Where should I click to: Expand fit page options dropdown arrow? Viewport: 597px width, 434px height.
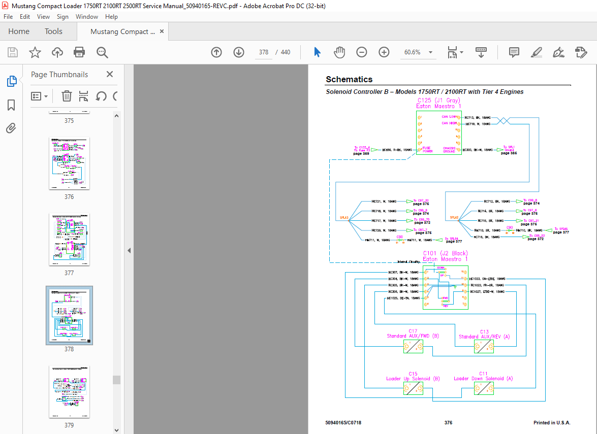click(461, 52)
